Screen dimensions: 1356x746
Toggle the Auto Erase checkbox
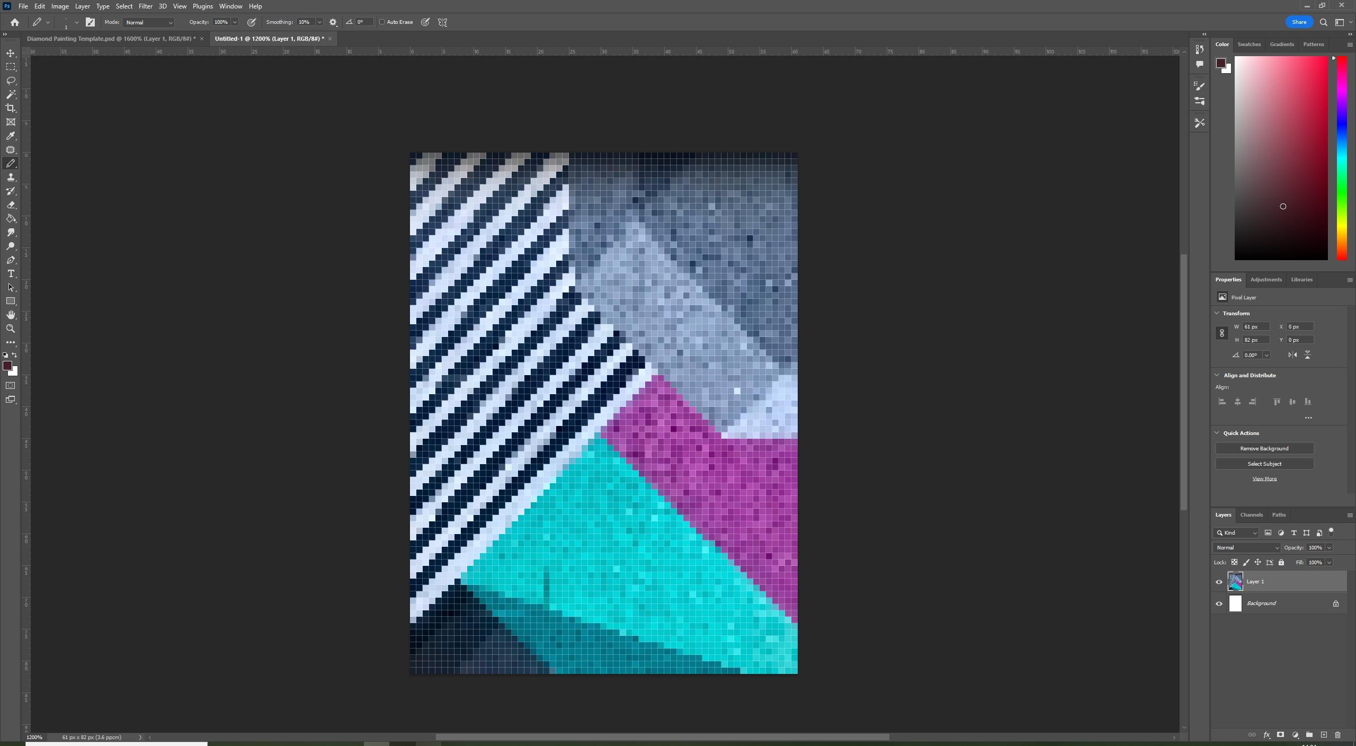[x=382, y=22]
